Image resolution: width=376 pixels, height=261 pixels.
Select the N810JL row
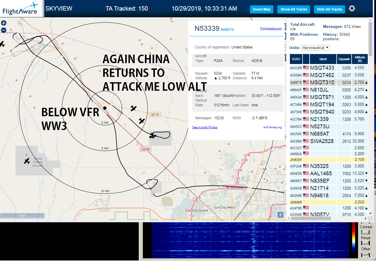coord(329,90)
